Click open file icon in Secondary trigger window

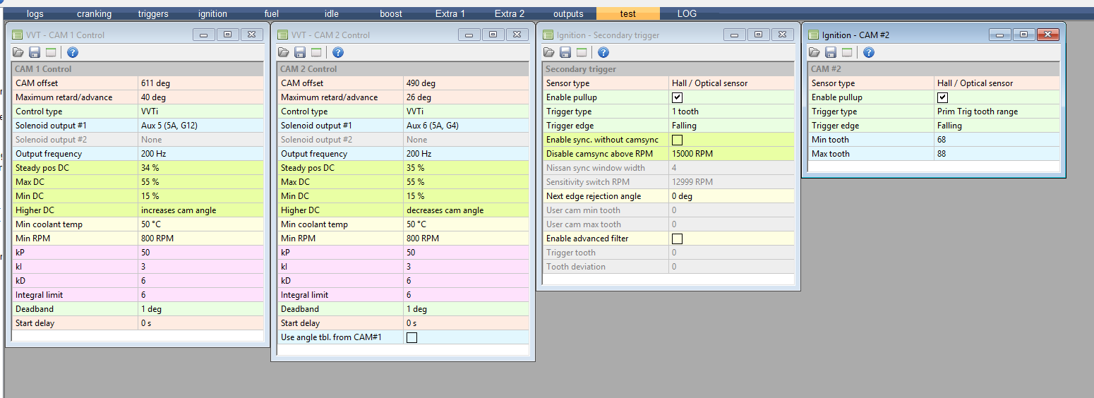549,52
